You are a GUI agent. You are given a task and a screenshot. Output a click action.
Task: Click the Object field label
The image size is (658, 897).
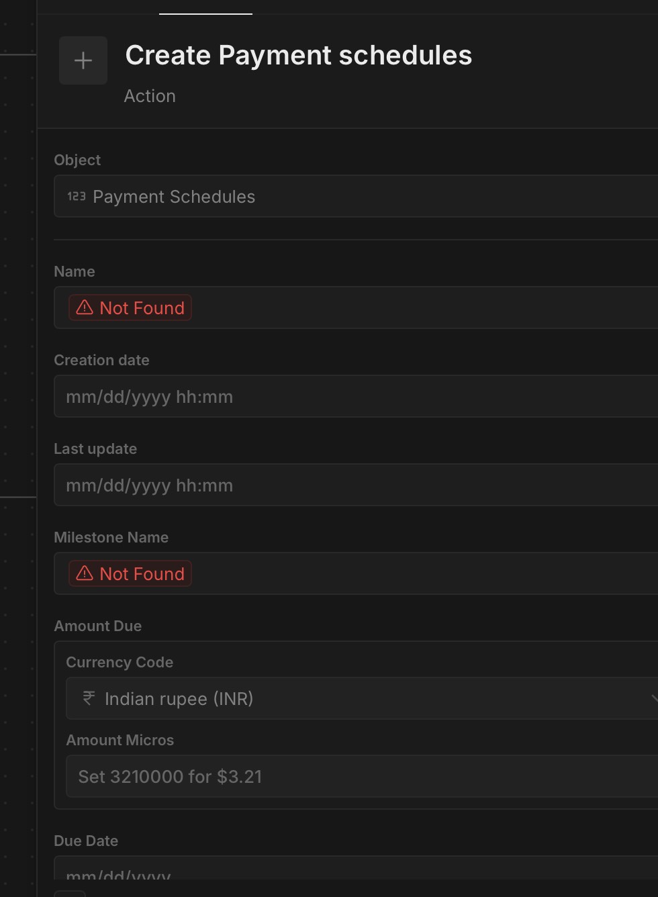pyautogui.click(x=77, y=160)
